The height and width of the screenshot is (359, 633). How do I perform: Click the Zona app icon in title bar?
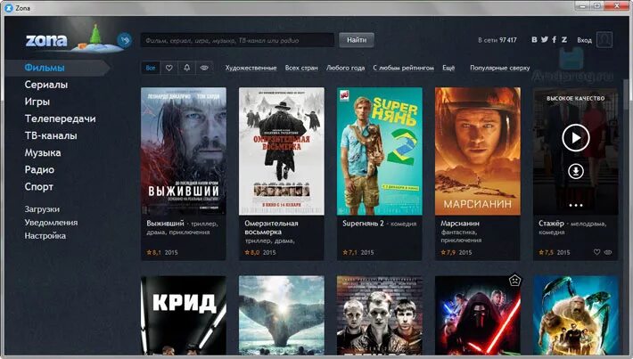point(9,8)
